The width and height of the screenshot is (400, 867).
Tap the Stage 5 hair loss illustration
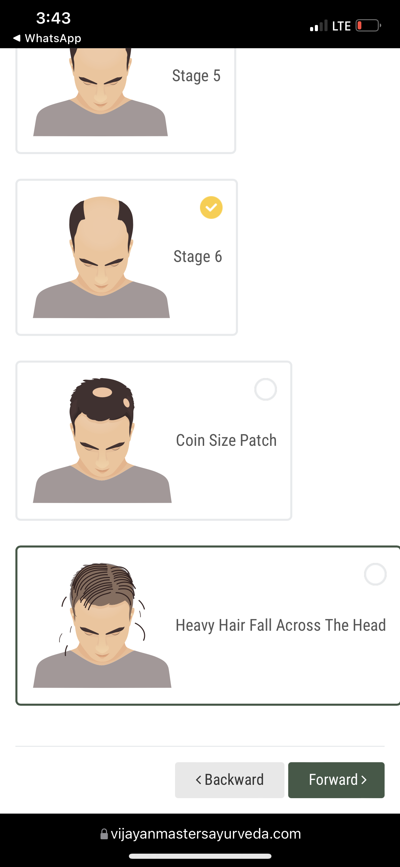point(101,92)
